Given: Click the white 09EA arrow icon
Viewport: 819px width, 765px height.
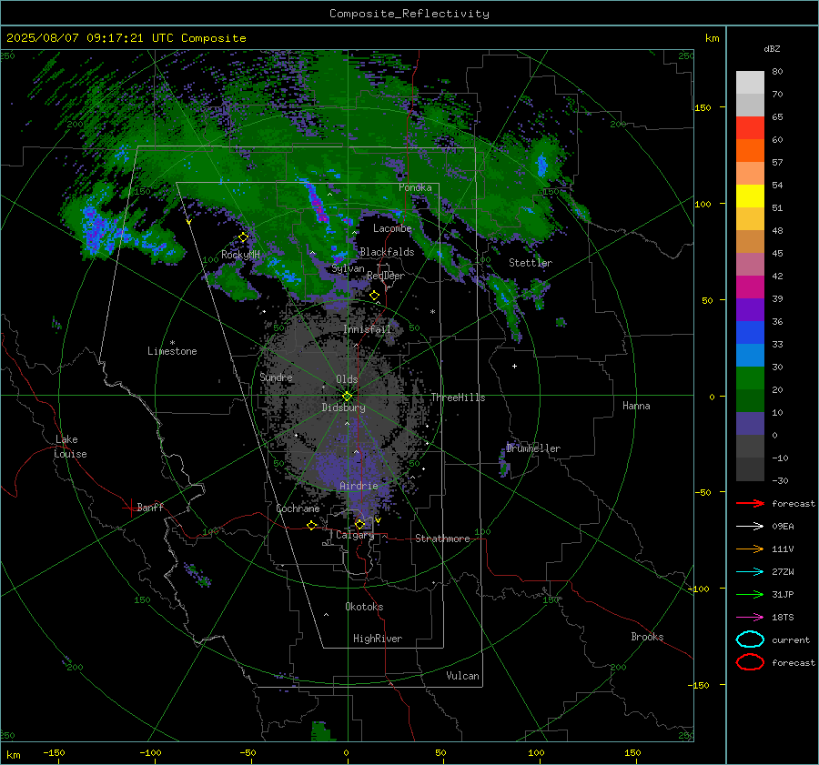Looking at the screenshot, I should [750, 527].
